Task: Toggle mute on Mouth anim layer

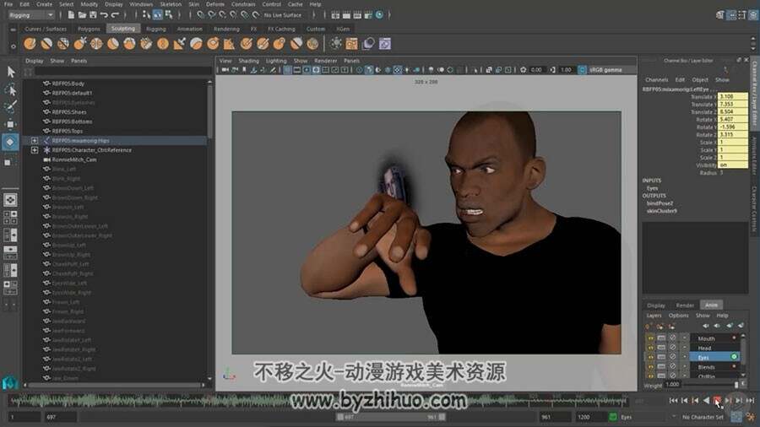Action: (x=672, y=338)
